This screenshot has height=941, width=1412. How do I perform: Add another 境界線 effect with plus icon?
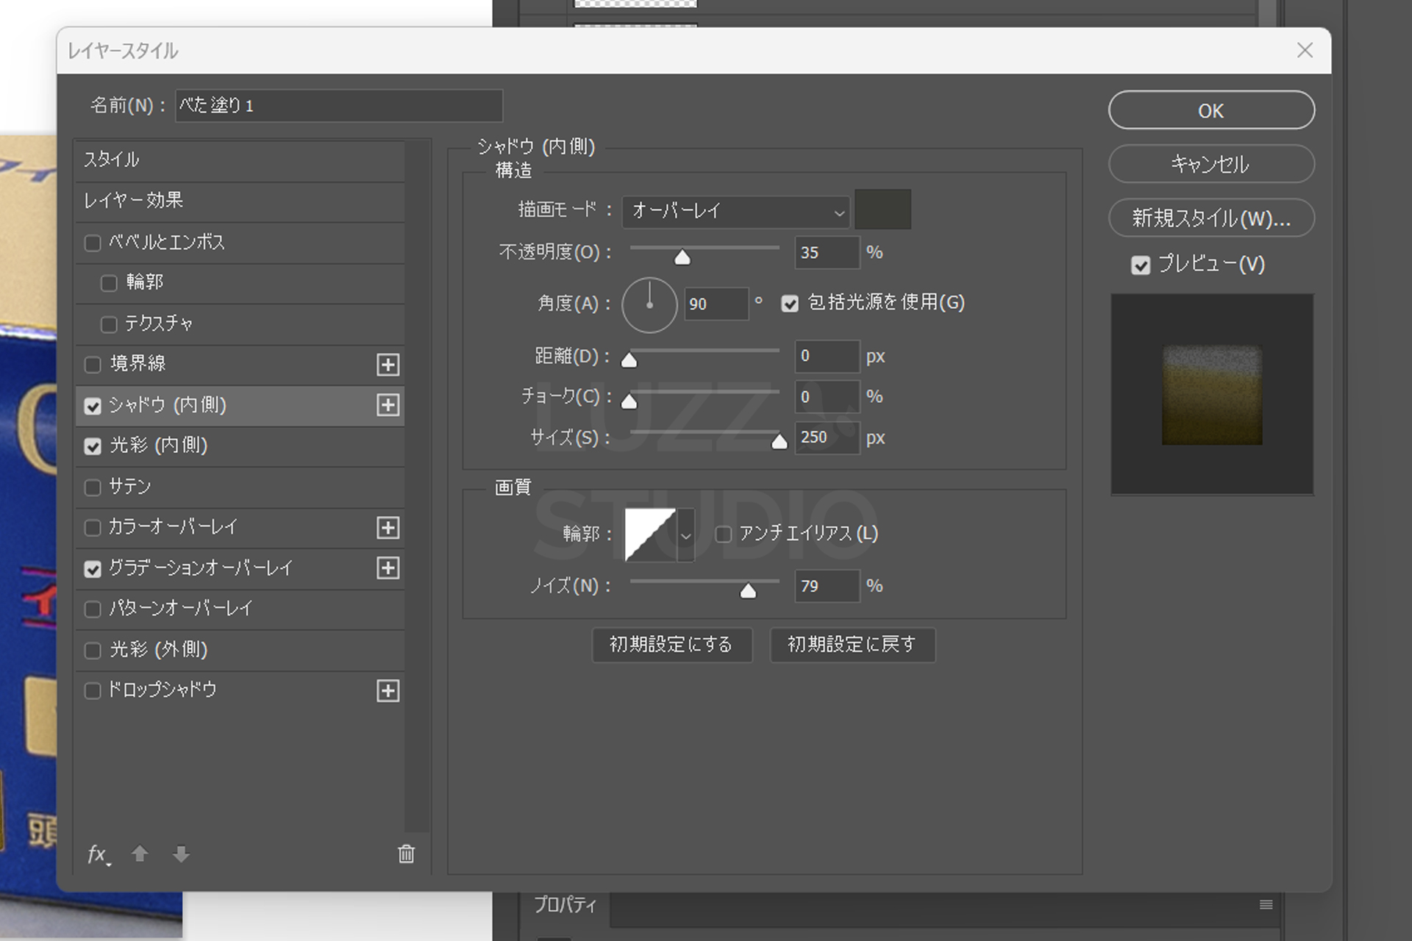(388, 365)
